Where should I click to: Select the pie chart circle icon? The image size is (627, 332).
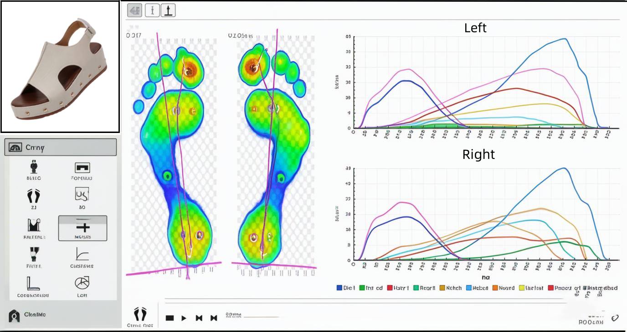(82, 283)
